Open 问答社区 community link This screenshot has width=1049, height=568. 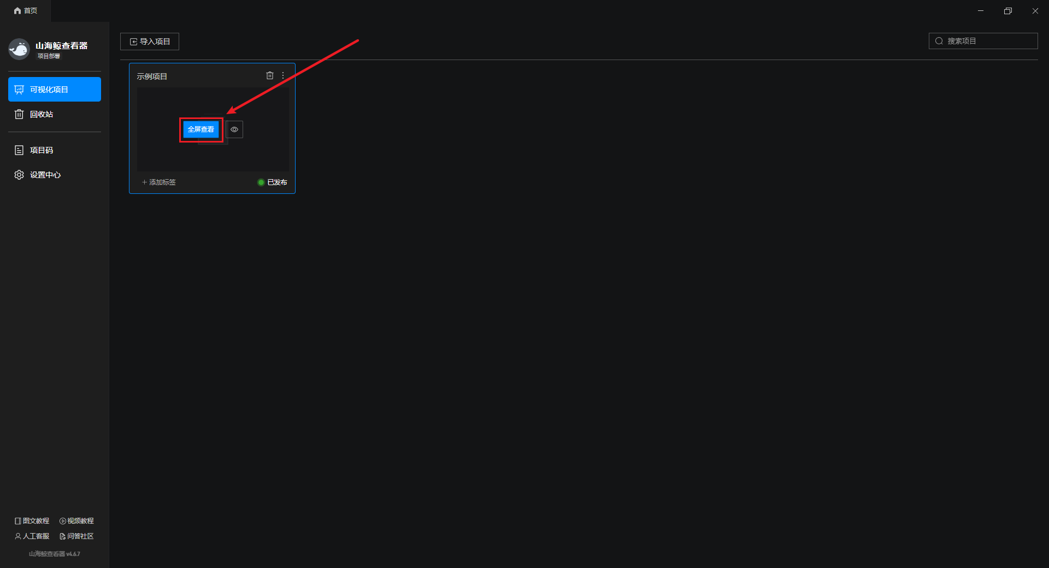[76, 536]
